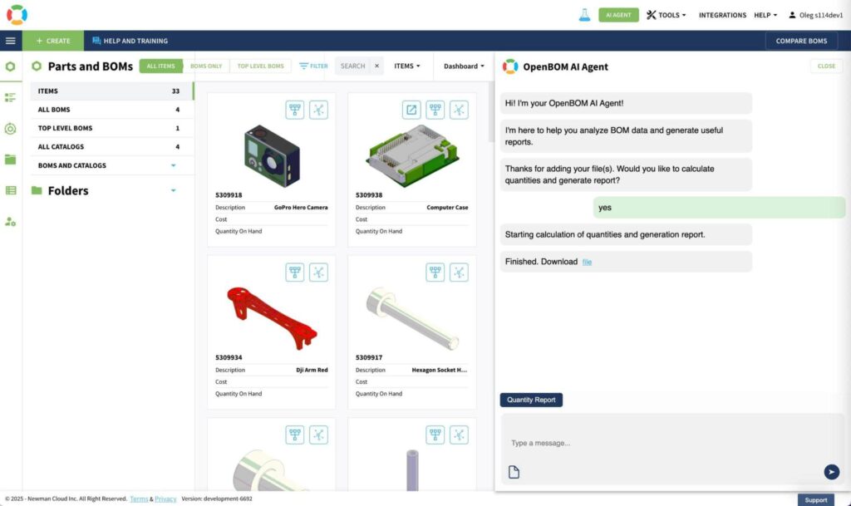Open the TOOLS dropdown menu
The width and height of the screenshot is (851, 506).
pos(666,15)
